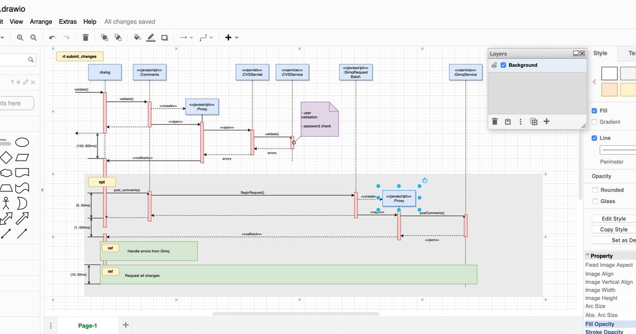636x334 pixels.
Task: Click the To Back toolbar icon
Action: click(x=118, y=38)
